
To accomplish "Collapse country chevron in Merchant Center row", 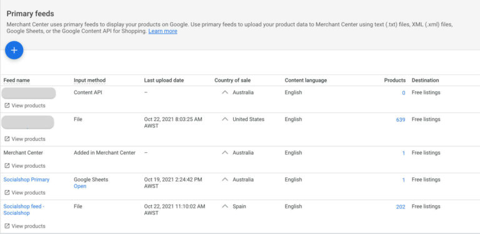I will pyautogui.click(x=225, y=153).
